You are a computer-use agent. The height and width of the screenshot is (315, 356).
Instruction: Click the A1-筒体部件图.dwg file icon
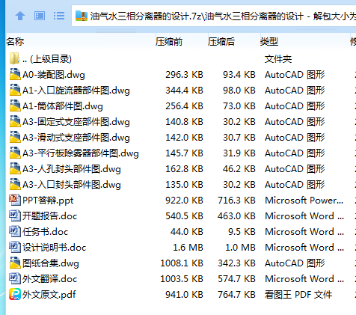[15, 105]
